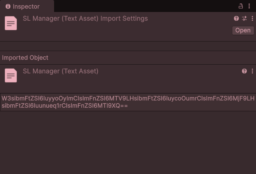Click the Import Settings text asset icon
The width and height of the screenshot is (256, 174).
pos(11,23)
